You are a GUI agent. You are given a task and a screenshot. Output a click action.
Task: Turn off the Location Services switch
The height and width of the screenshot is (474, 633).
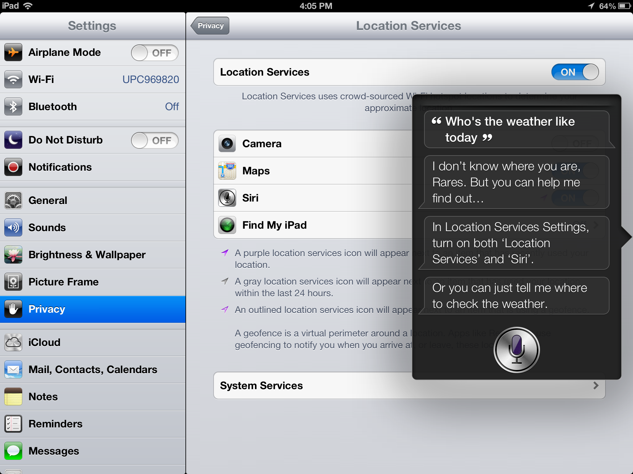click(575, 72)
